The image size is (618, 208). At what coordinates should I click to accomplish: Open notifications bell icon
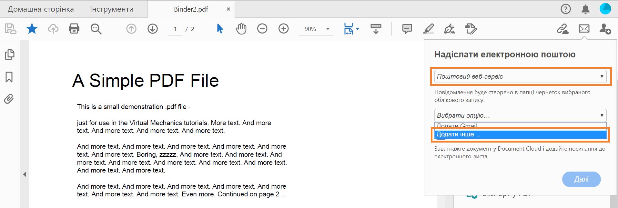585,9
